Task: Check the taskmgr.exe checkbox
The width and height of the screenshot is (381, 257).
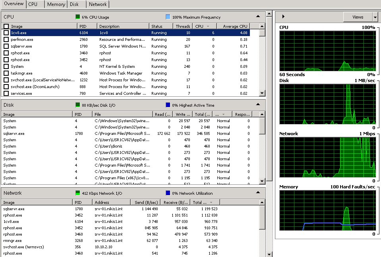Action: (x=6, y=73)
